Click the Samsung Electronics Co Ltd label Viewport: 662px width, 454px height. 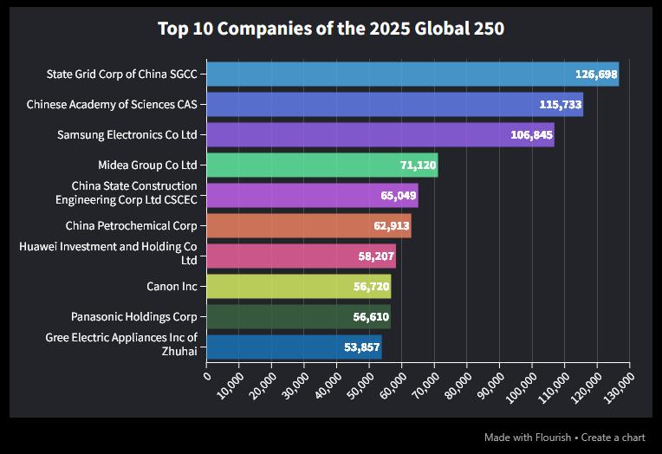pyautogui.click(x=127, y=135)
